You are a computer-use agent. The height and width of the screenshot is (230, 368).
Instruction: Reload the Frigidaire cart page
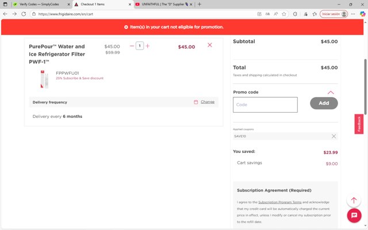(24, 14)
